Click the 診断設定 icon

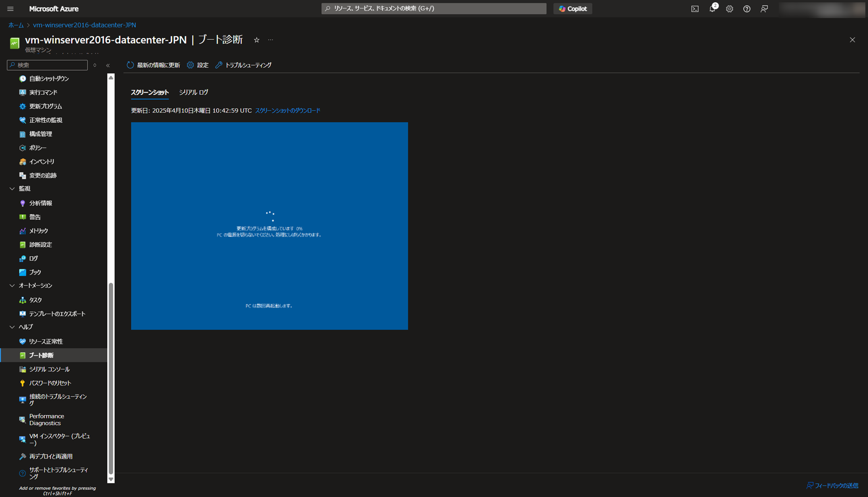point(23,245)
